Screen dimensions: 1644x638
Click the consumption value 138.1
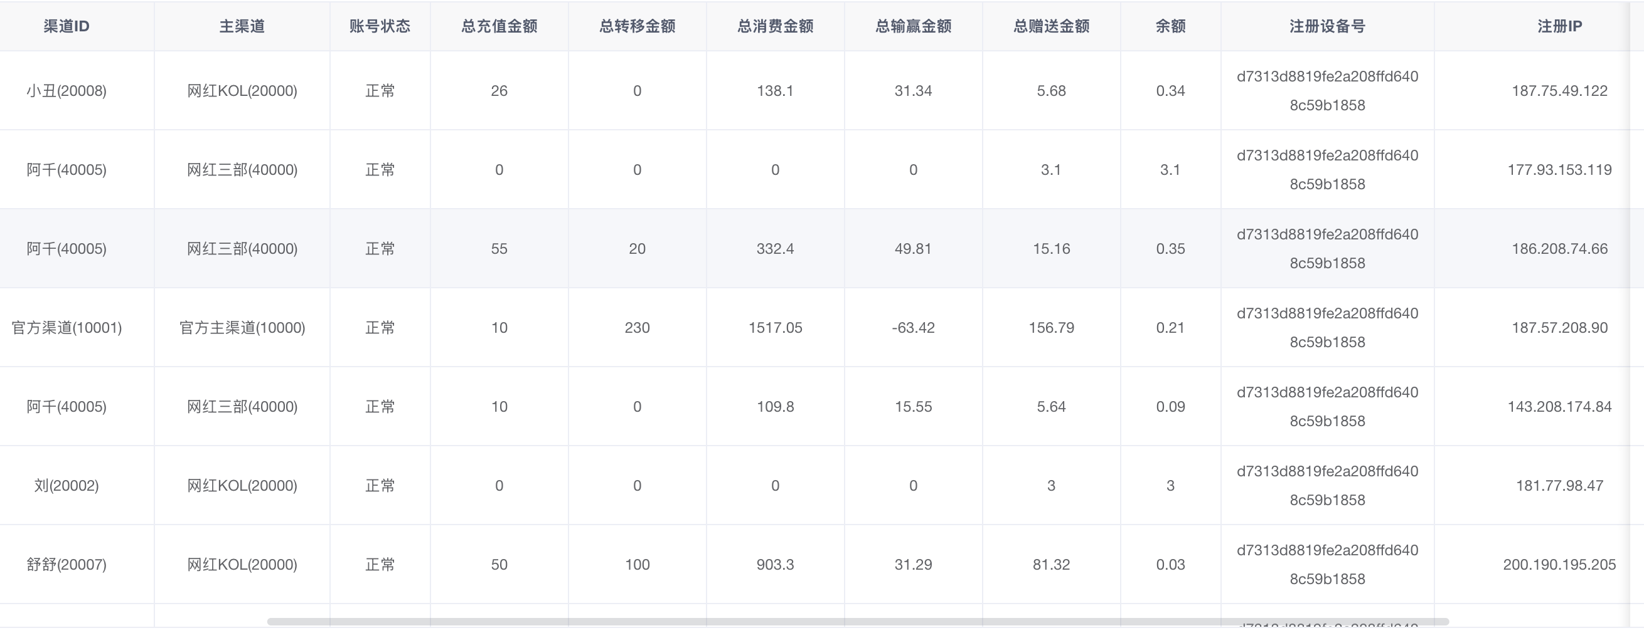[775, 90]
